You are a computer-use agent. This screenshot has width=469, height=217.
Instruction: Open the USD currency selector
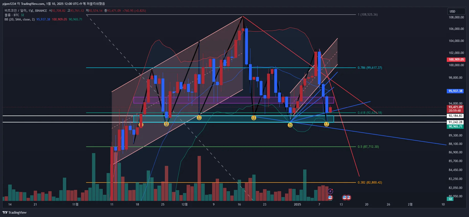tap(456, 11)
